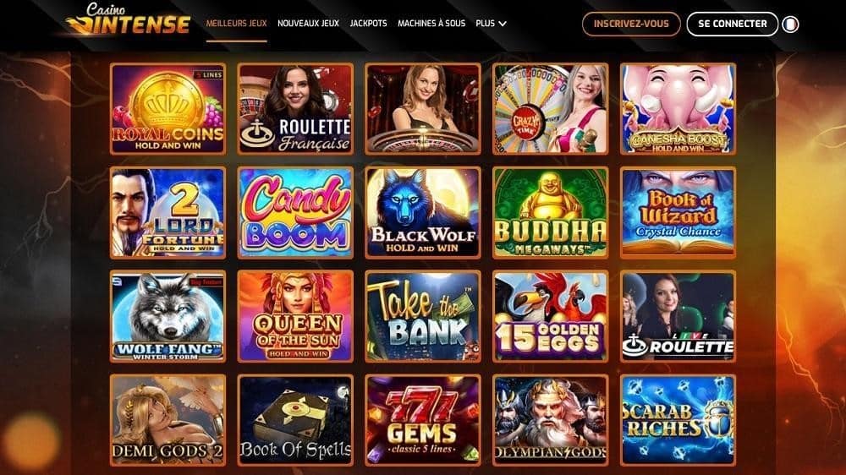Viewport: 846px width, 475px height.
Task: Open Ganesha Boost elephant game
Action: (x=678, y=109)
